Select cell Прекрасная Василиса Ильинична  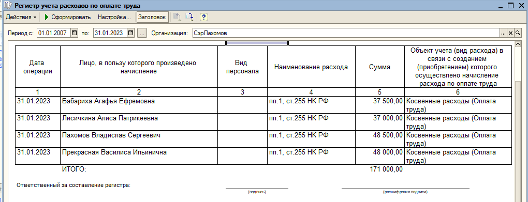(139, 157)
